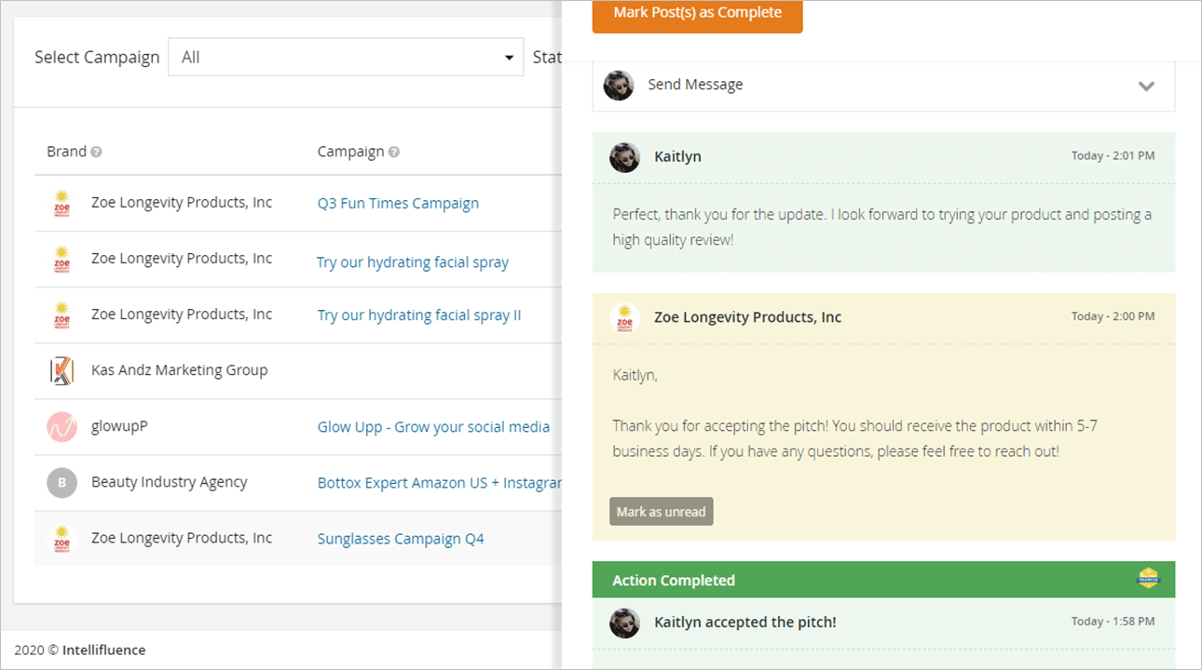
Task: Click the Campaign column help icon
Action: click(394, 152)
